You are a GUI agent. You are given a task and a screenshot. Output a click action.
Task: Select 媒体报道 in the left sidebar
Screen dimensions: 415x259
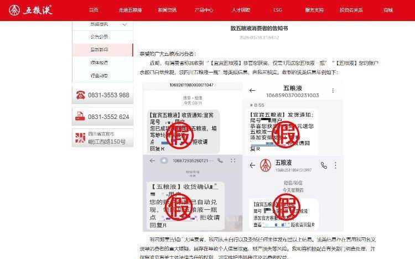point(100,63)
